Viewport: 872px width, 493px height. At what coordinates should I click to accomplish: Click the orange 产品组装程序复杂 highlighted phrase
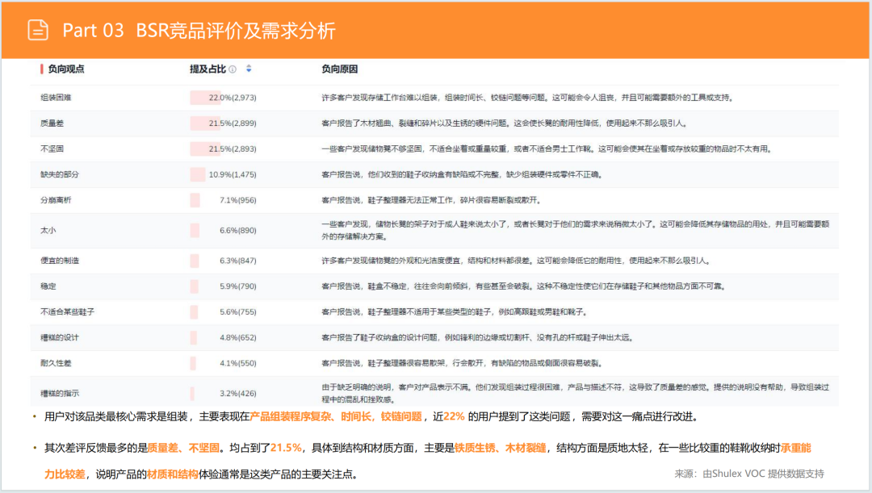tap(291, 416)
